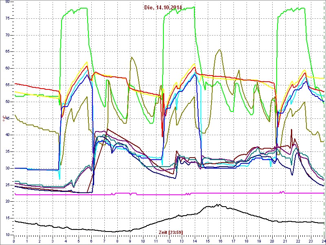Click hour '2' on the time axis

point(40,241)
